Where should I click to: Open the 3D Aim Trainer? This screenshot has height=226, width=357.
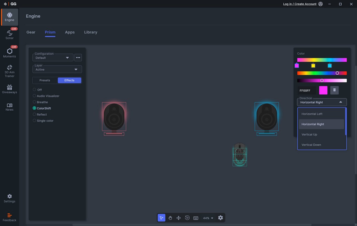click(9, 71)
